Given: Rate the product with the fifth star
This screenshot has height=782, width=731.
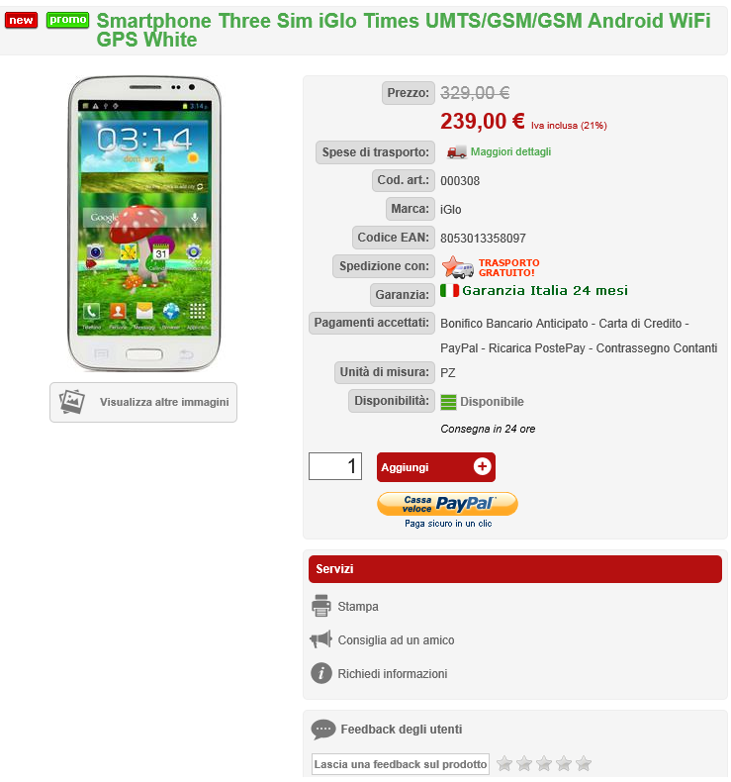Looking at the screenshot, I should 584,763.
